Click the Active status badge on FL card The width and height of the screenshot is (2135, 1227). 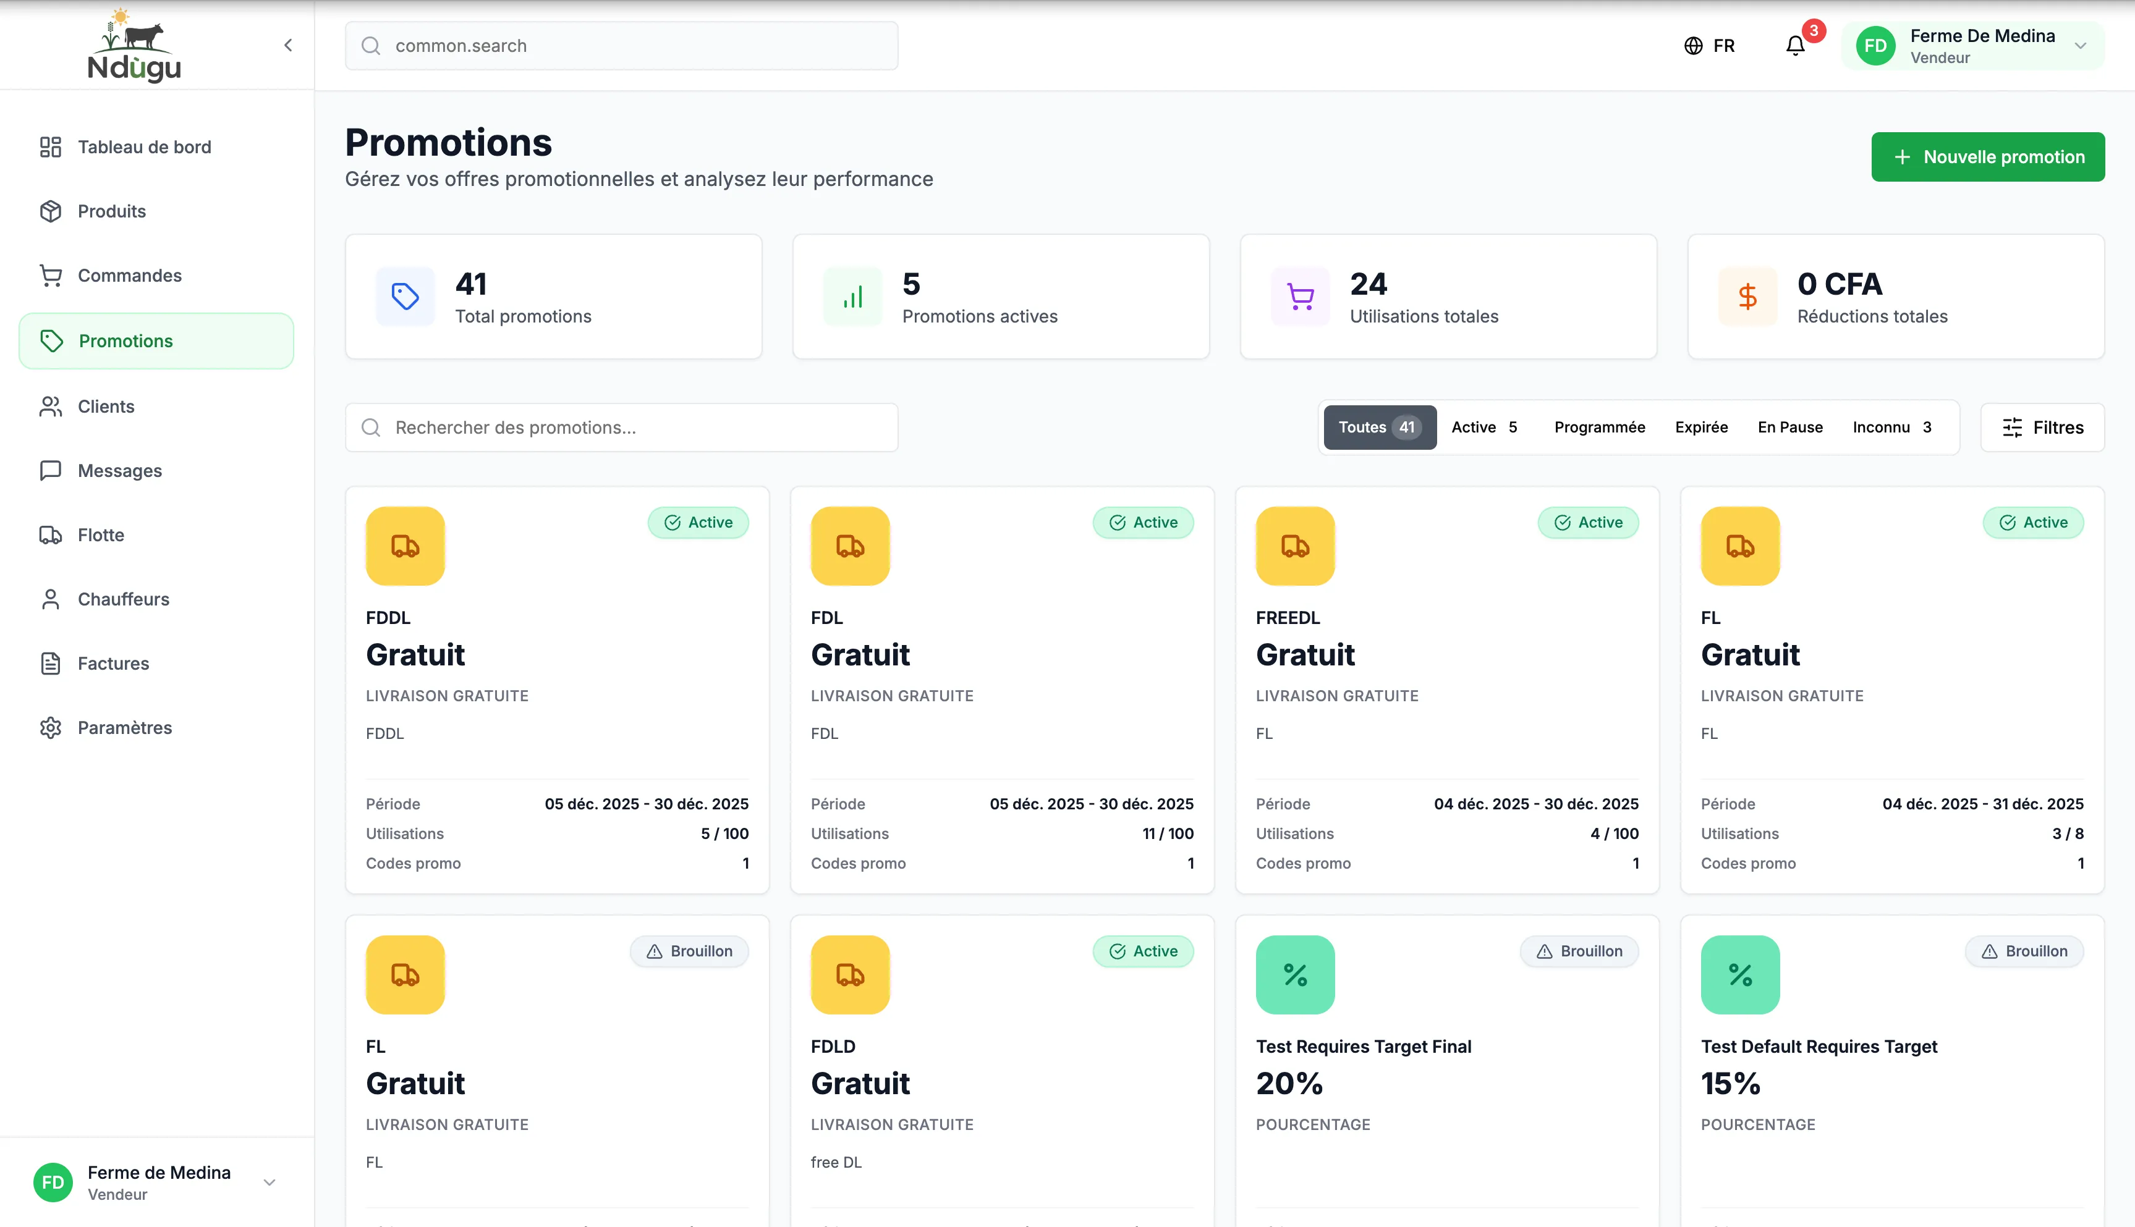coord(2032,523)
